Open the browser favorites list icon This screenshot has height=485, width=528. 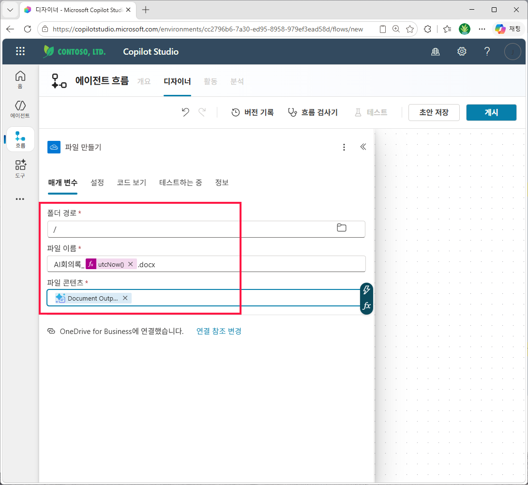tap(447, 29)
